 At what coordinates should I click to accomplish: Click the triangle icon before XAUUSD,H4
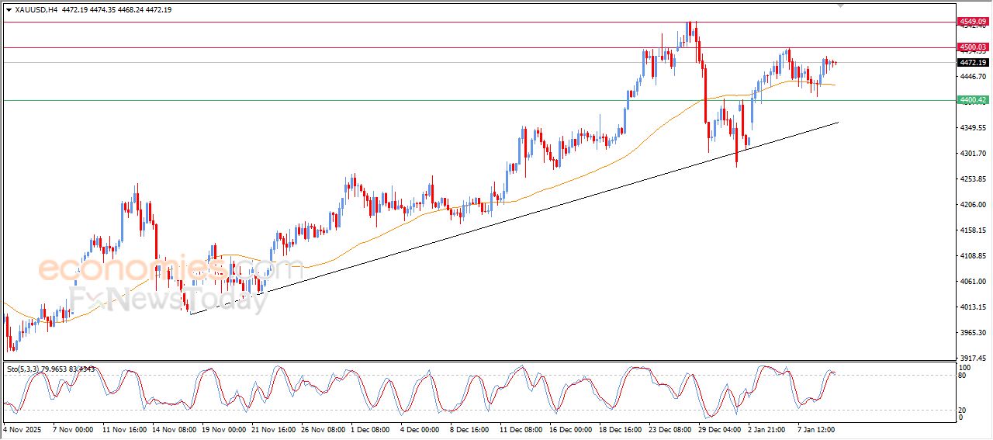[9, 9]
